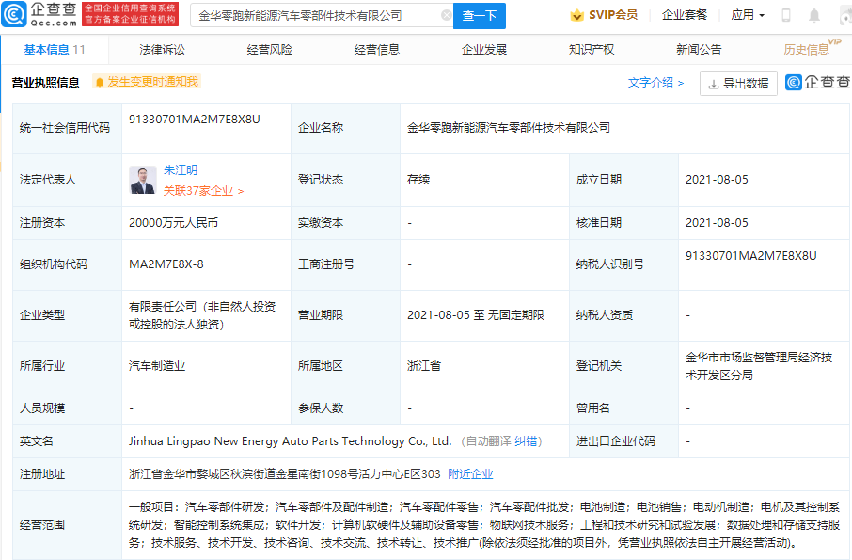Select the SVIP crown icon

click(x=576, y=15)
